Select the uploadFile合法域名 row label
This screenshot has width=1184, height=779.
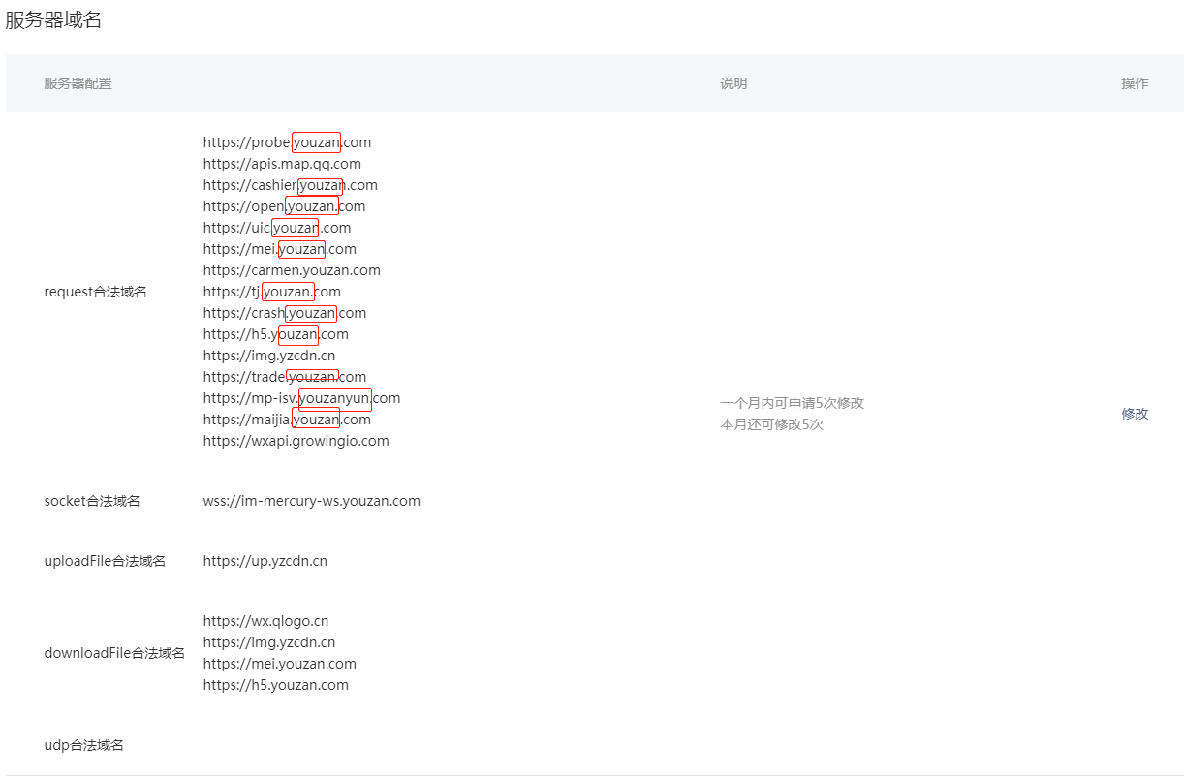[105, 561]
